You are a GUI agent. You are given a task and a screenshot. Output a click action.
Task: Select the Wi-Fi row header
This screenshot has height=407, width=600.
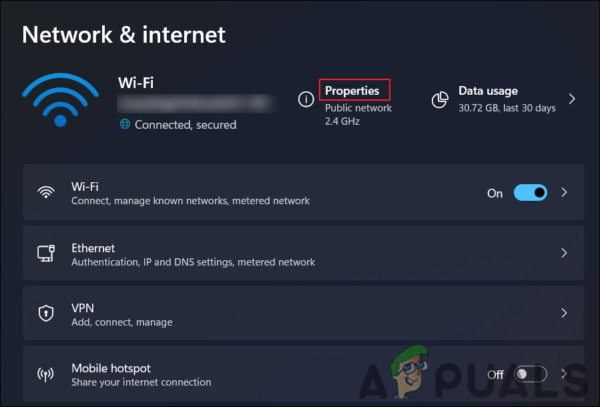click(83, 186)
